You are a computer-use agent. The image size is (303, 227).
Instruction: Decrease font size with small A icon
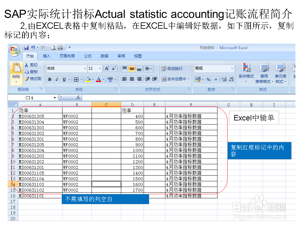coord(114,68)
